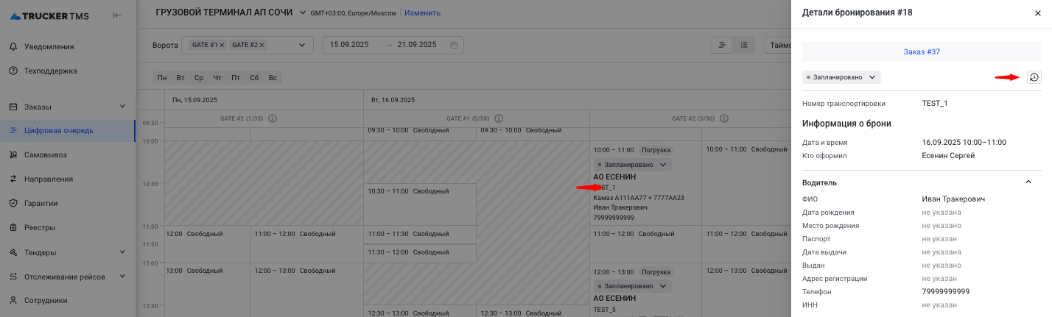Collapse the sidebar with arrow icon
Image resolution: width=1052 pixels, height=317 pixels.
[x=117, y=16]
